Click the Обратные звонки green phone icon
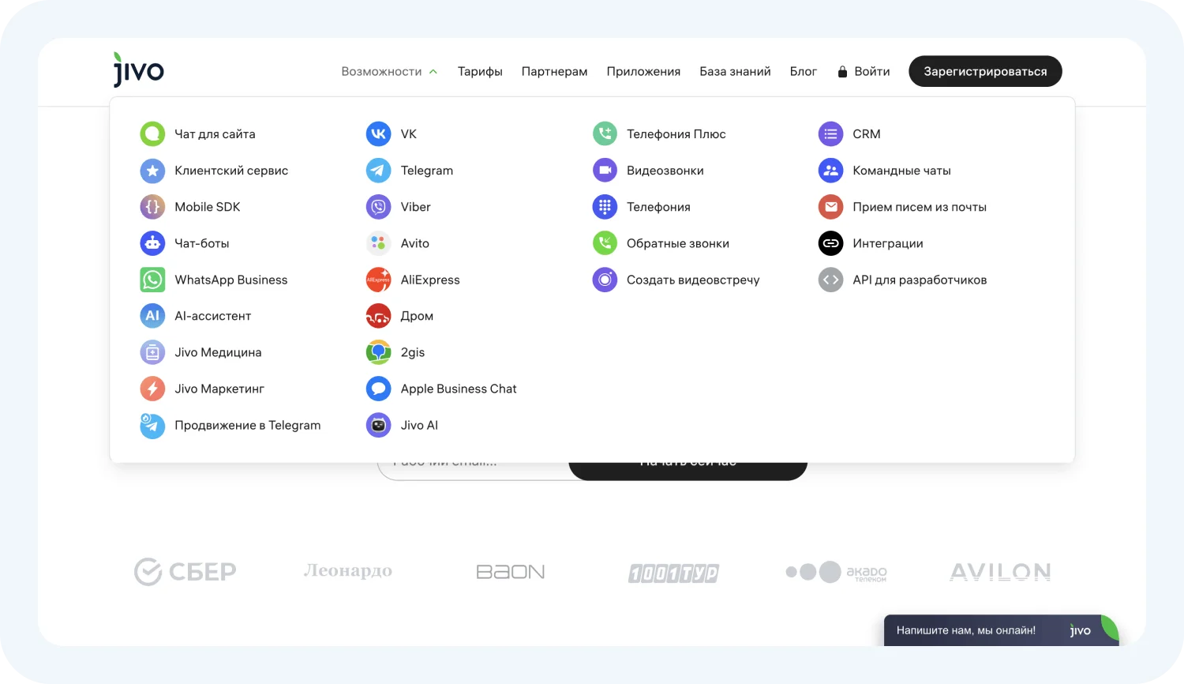Image resolution: width=1184 pixels, height=684 pixels. click(605, 243)
